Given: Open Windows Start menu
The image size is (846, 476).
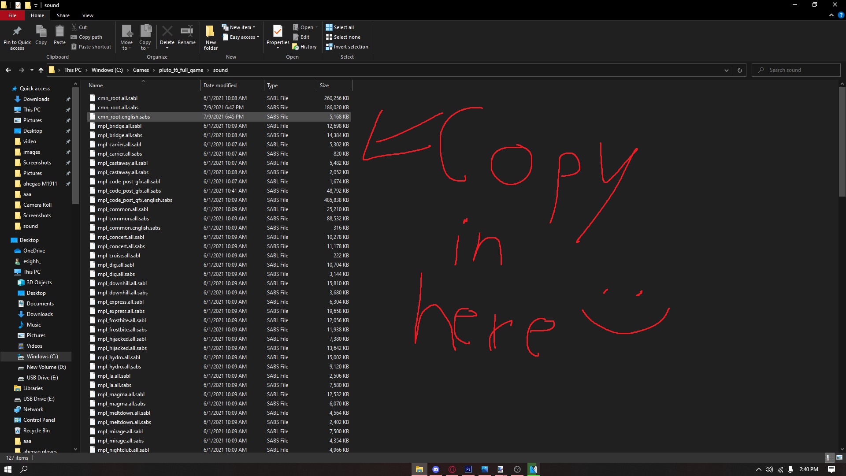Looking at the screenshot, I should (x=8, y=469).
